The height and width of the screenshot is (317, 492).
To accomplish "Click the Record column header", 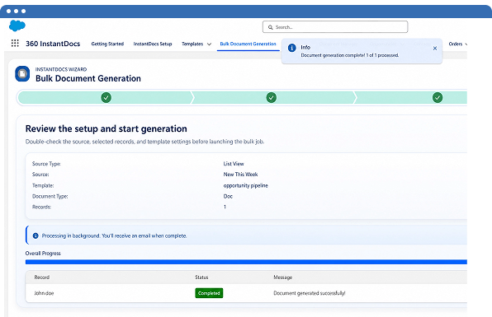I will (x=42, y=277).
